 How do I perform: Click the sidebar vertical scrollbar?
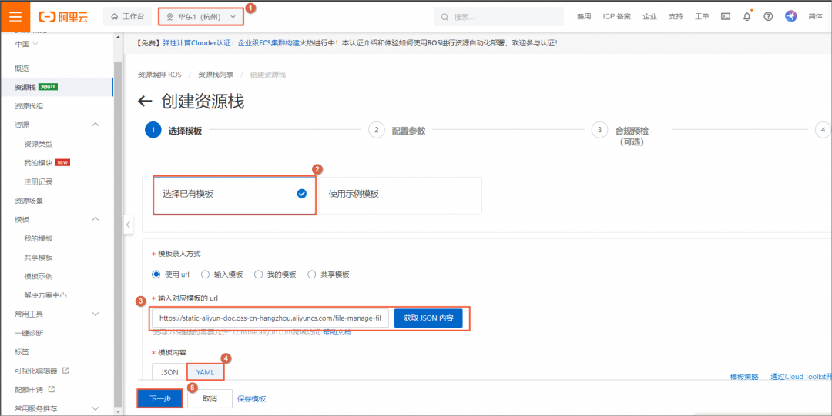pyautogui.click(x=118, y=233)
